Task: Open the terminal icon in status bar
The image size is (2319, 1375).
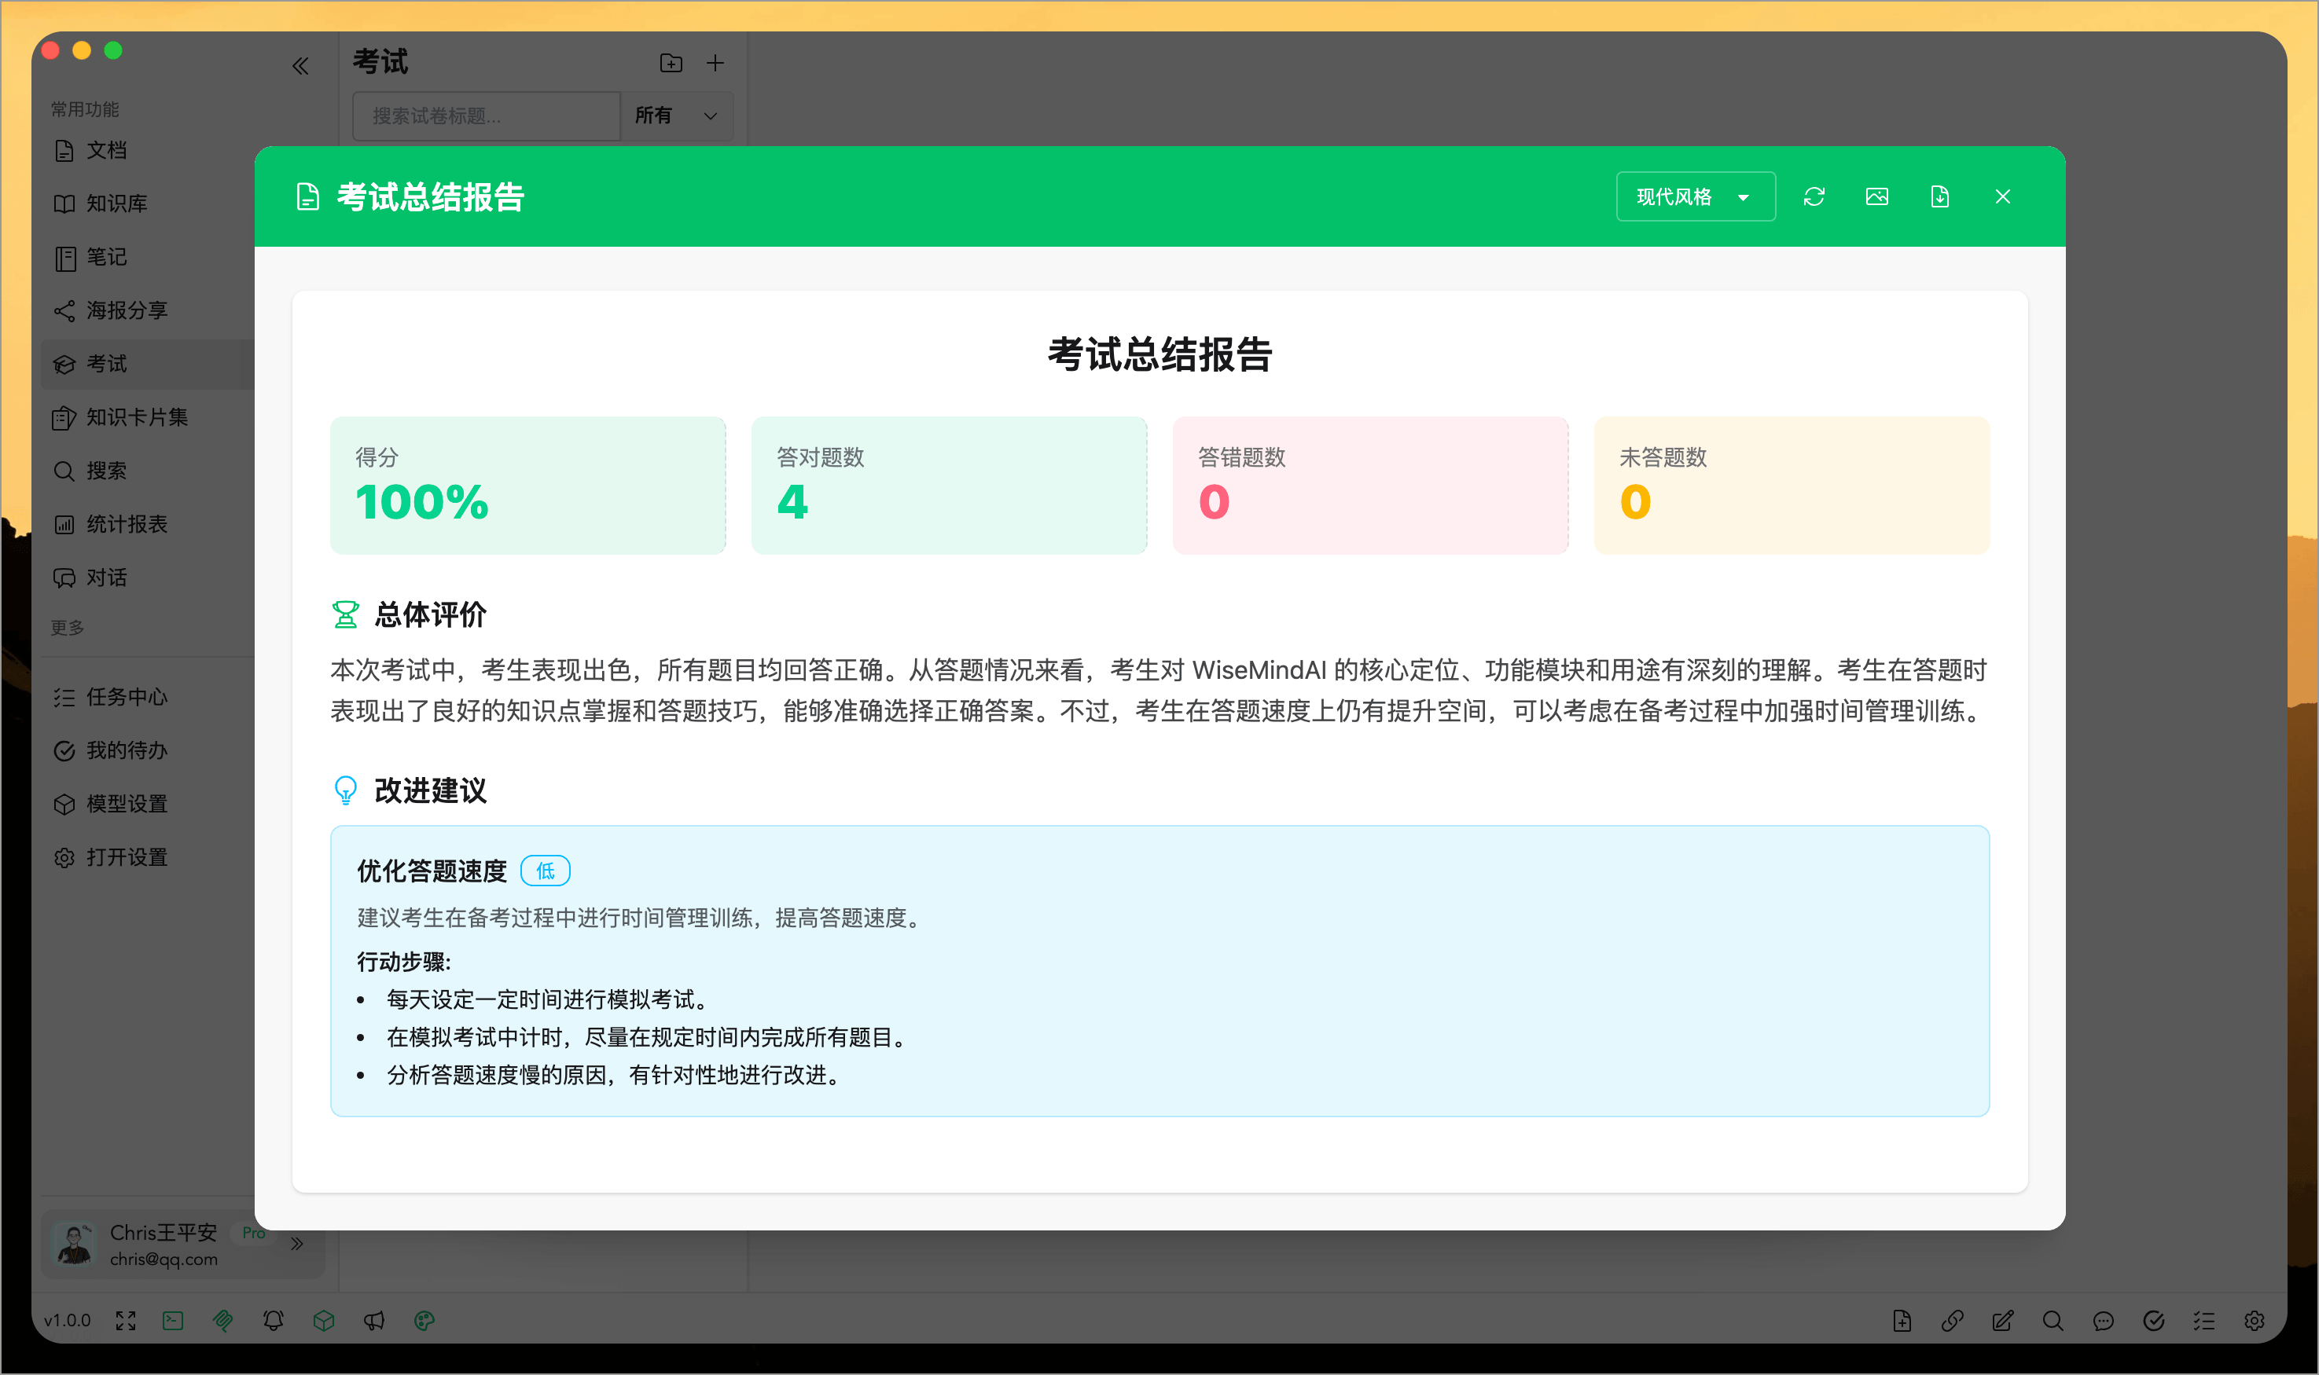Action: coord(172,1319)
